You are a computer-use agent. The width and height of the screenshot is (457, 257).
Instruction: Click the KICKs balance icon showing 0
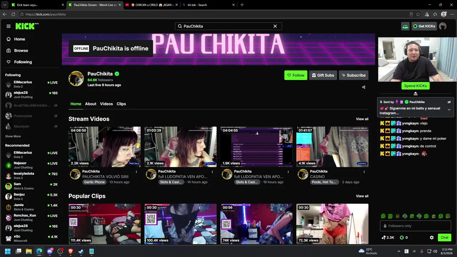point(402,237)
